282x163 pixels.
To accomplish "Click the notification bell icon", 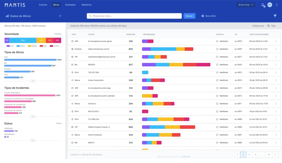I will tap(262, 5).
